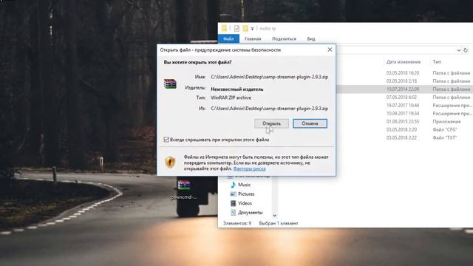Select the 'Файл "CFG"' row

(x=404, y=130)
